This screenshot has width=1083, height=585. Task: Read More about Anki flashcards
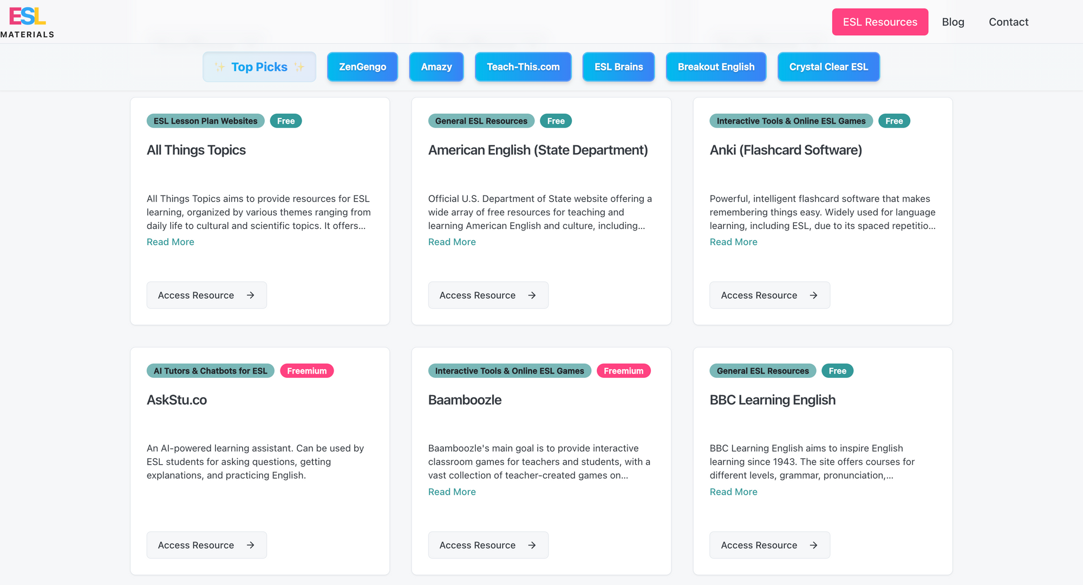pyautogui.click(x=734, y=242)
